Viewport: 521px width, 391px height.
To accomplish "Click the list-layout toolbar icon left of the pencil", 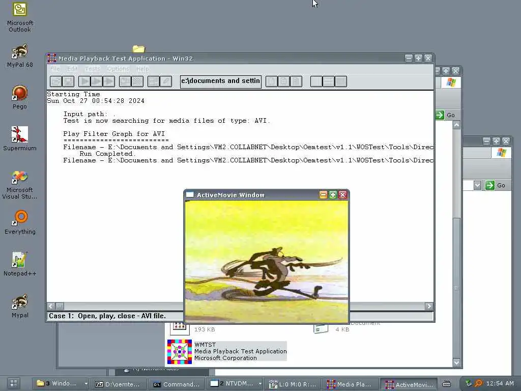I will 154,81.
